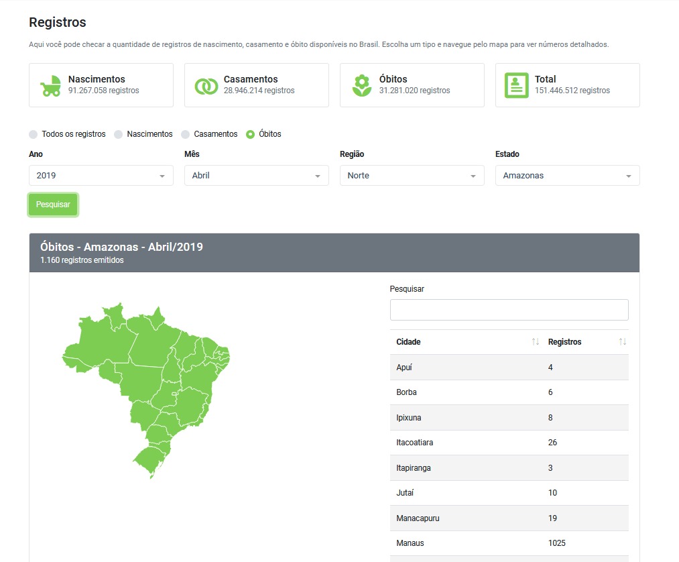This screenshot has height=562, width=679.
Task: Select the Itacoatiara table row
Action: coord(509,443)
